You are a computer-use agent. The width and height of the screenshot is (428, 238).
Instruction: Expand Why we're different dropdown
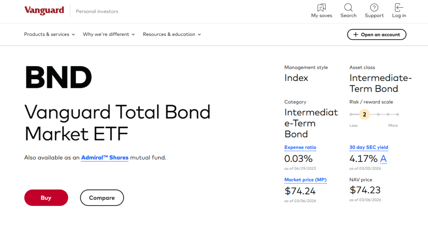point(109,35)
